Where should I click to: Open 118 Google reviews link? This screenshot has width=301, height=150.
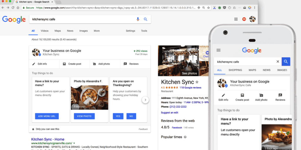(x=190, y=88)
